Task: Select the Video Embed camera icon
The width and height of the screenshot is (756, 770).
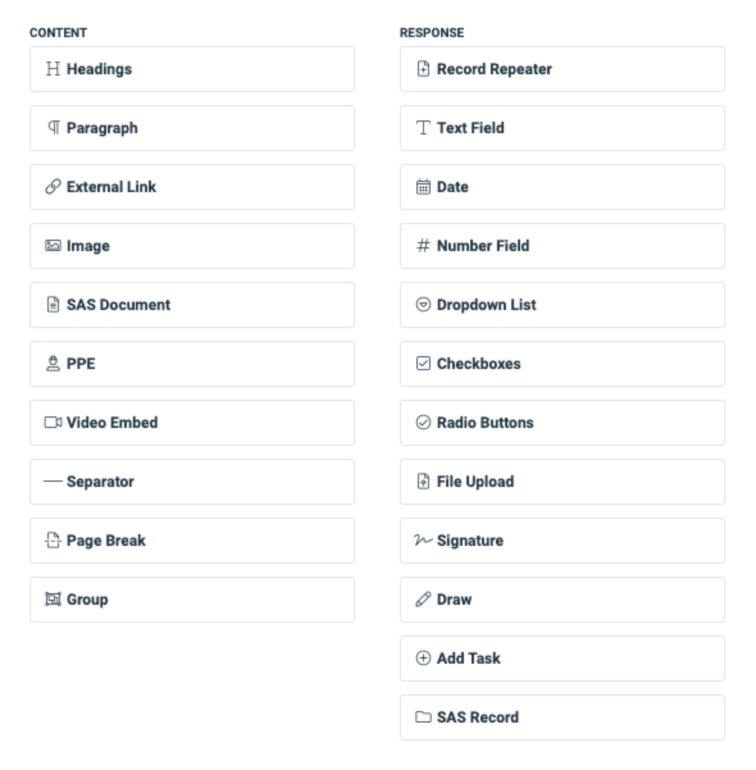Action: click(x=54, y=422)
